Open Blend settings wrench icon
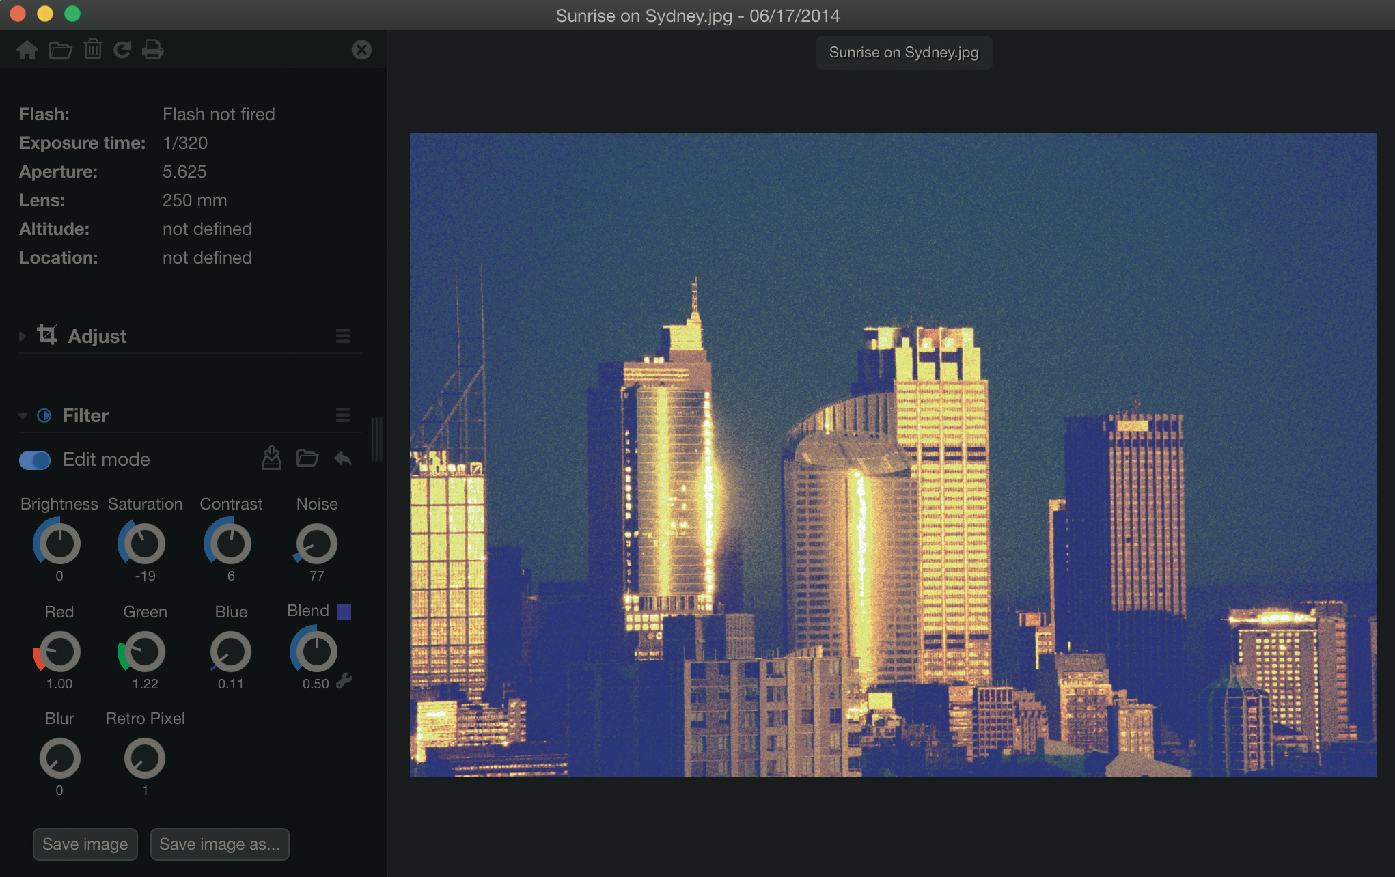 pos(344,680)
